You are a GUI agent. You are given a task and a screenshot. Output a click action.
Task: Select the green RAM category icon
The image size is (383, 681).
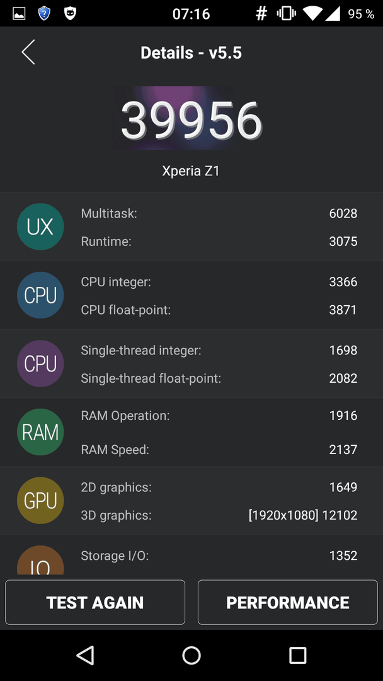[40, 432]
